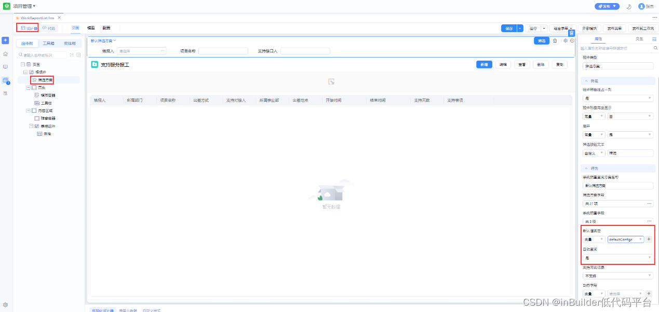
Task: Click the gear icon at sidebar bottom
Action: click(x=5, y=305)
